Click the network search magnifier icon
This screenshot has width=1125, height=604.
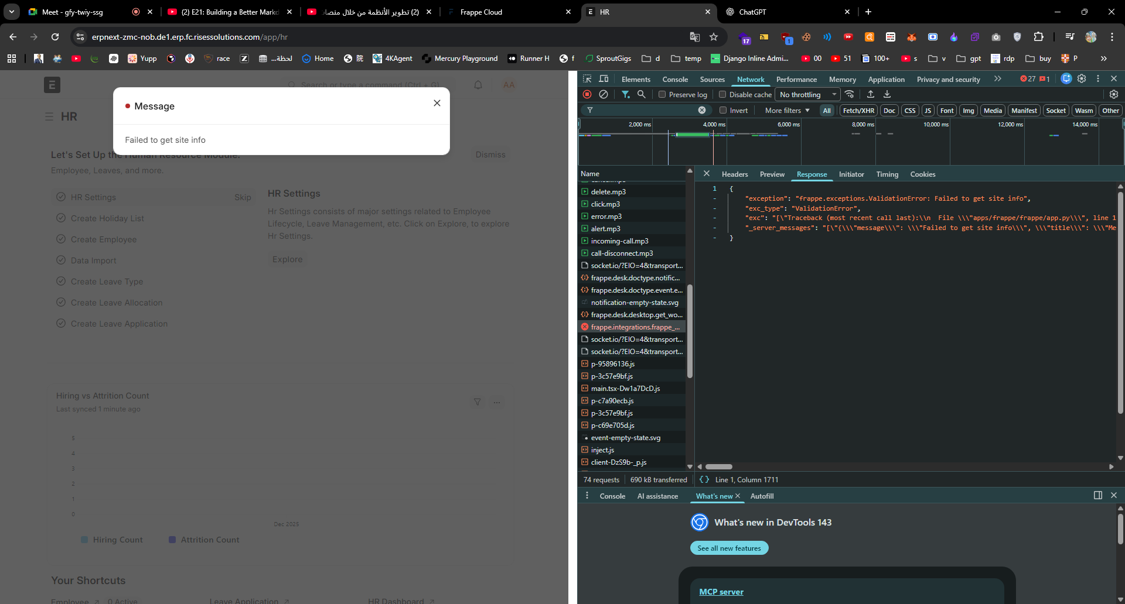click(x=642, y=94)
